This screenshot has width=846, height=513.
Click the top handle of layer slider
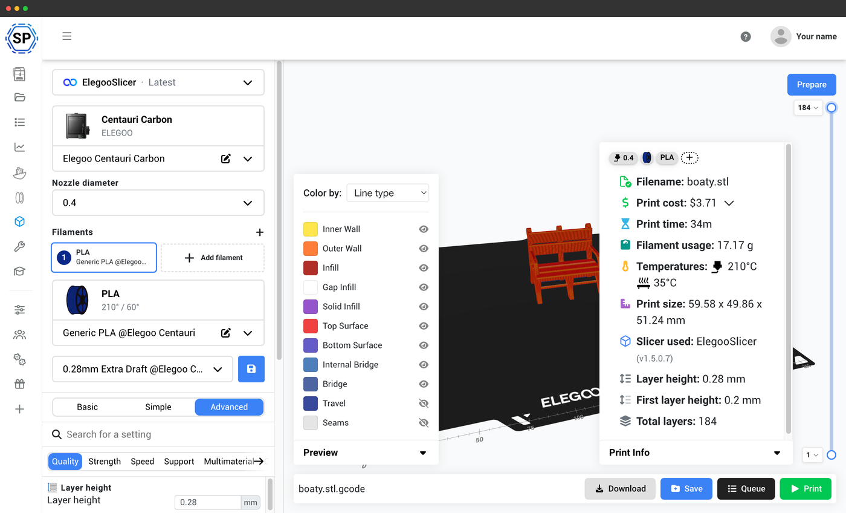pyautogui.click(x=831, y=108)
